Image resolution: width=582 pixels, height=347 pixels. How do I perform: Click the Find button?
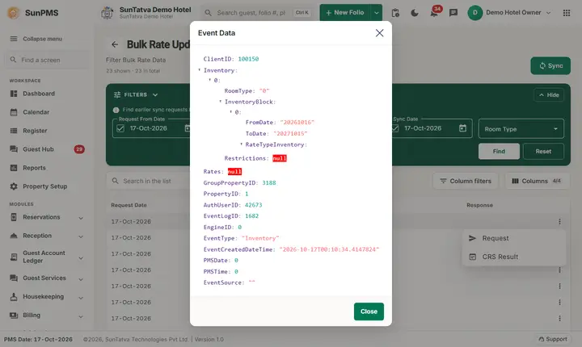tap(499, 151)
